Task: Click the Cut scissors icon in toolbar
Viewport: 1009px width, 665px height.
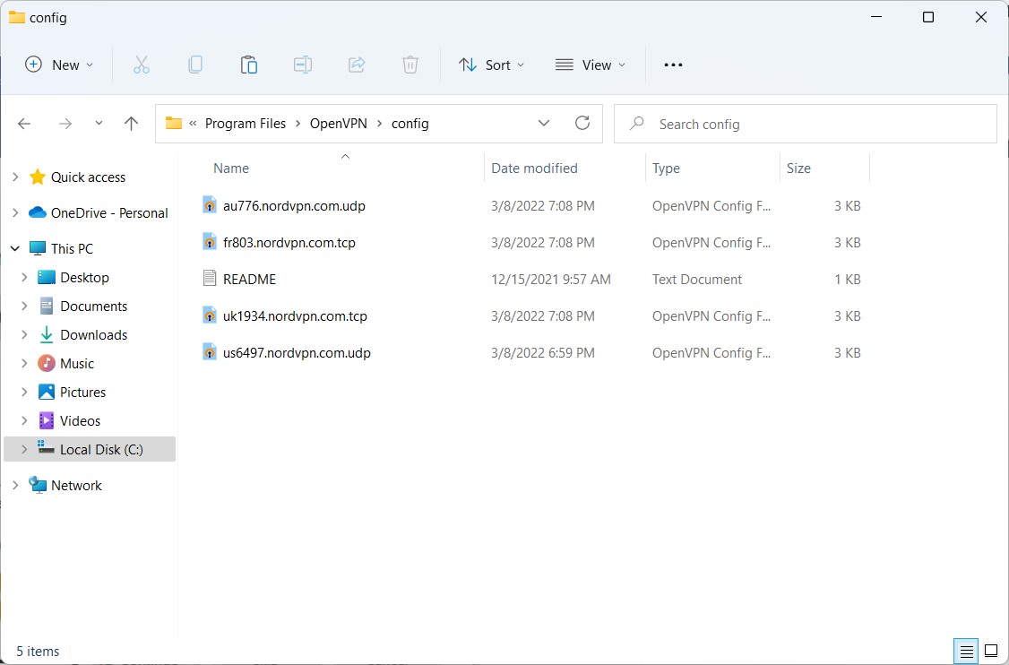Action: click(142, 65)
